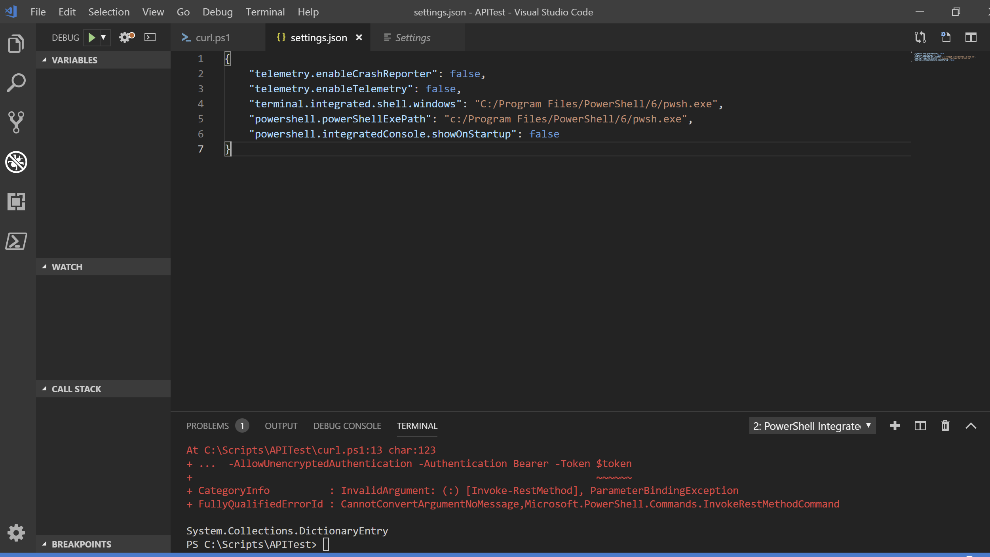Kill terminal with trash icon
990x557 pixels.
945,426
